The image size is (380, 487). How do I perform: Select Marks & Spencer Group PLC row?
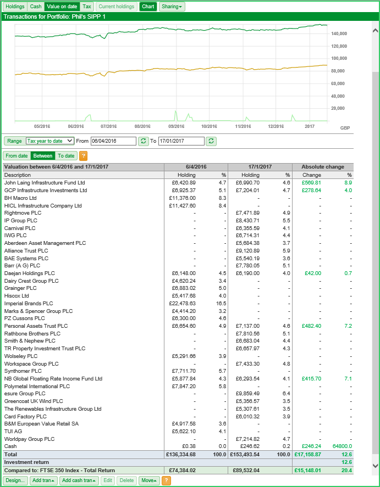click(x=178, y=311)
